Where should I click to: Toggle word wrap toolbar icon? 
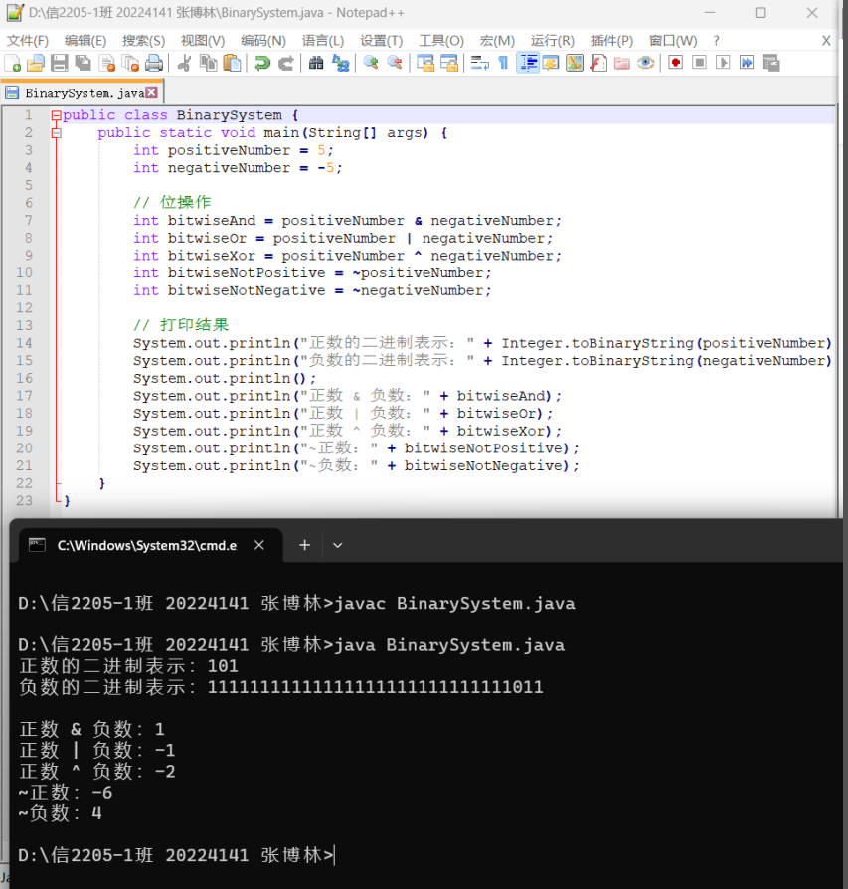pyautogui.click(x=479, y=63)
